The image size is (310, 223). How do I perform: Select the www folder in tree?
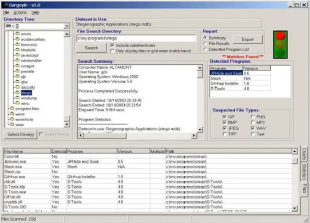tap(19, 125)
